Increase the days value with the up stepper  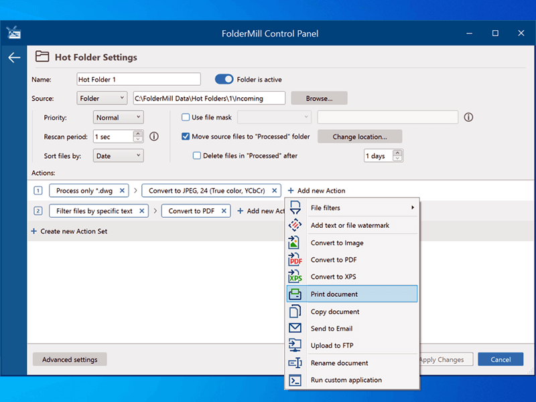click(397, 152)
